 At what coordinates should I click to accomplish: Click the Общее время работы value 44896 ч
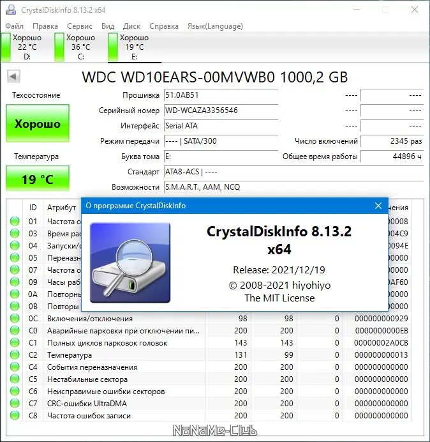[x=392, y=156]
